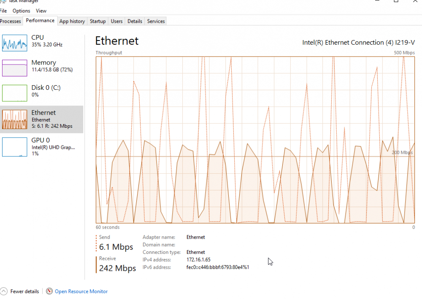Switch to the App history tab
422x299 pixels.
(72, 21)
